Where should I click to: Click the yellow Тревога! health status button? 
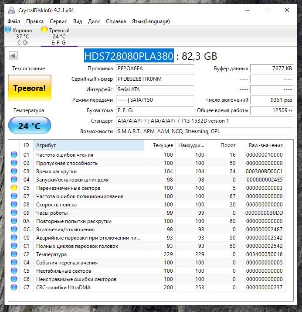pyautogui.click(x=30, y=88)
